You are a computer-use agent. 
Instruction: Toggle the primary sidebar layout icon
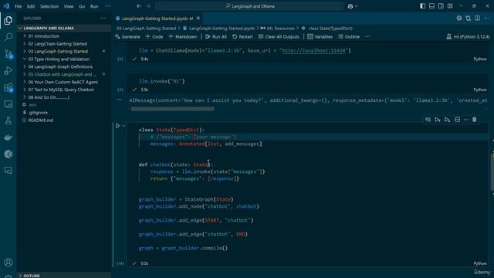[422, 6]
